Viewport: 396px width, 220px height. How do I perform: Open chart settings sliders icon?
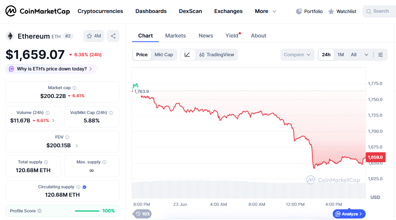(x=380, y=55)
